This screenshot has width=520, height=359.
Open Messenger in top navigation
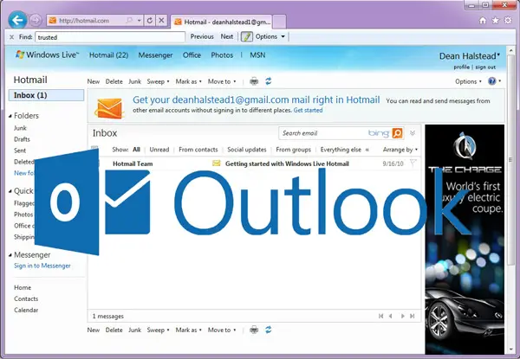pos(155,55)
